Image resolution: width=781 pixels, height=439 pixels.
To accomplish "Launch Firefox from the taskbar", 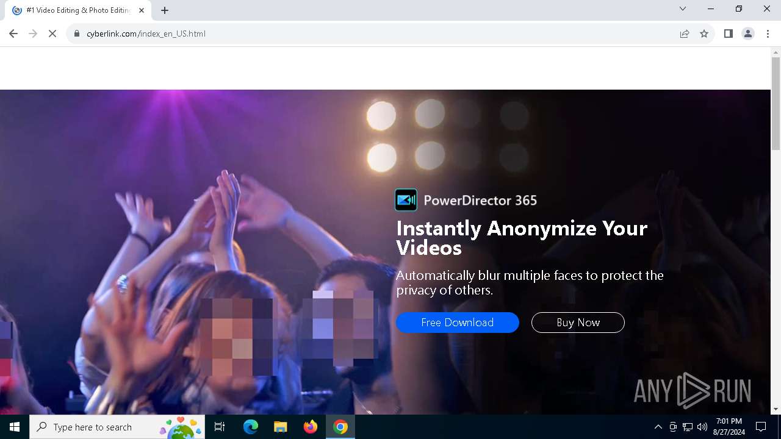I will 311,427.
